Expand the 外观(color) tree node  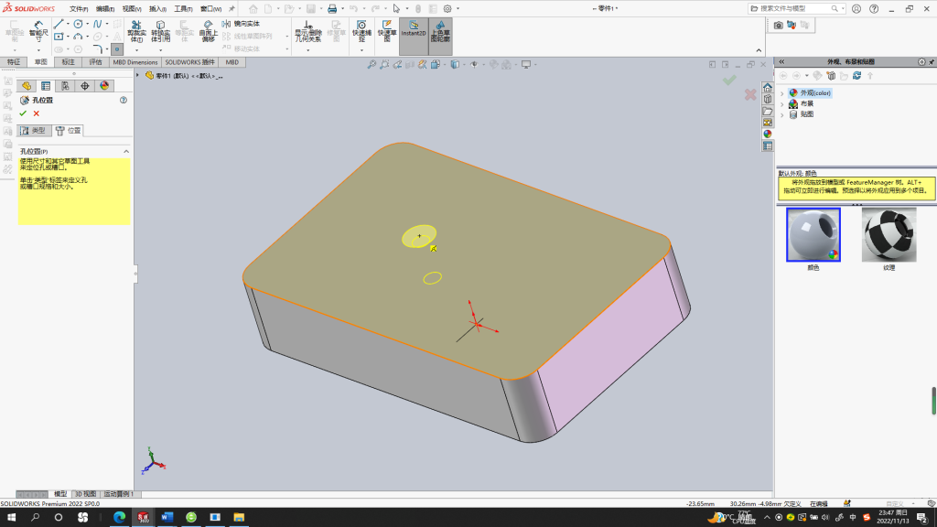click(782, 93)
